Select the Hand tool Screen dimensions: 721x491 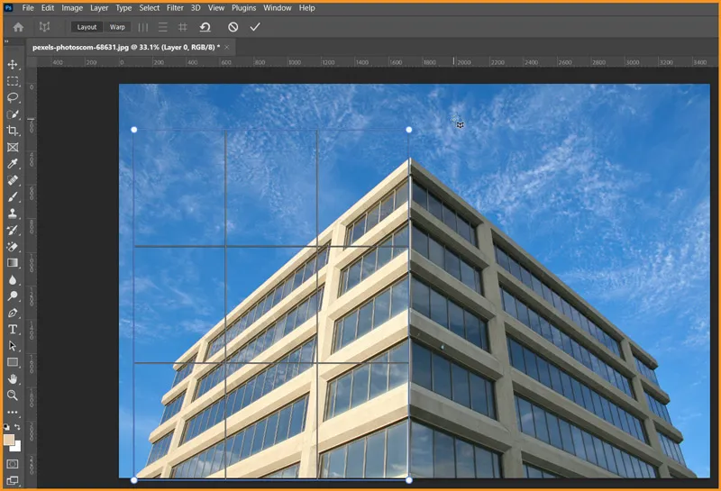click(13, 378)
